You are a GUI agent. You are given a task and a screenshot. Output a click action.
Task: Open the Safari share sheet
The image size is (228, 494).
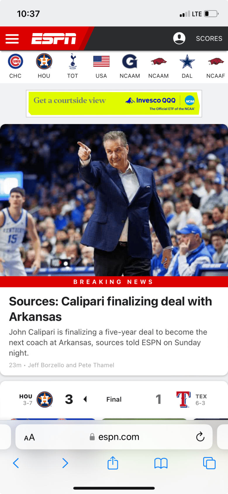[113, 463]
